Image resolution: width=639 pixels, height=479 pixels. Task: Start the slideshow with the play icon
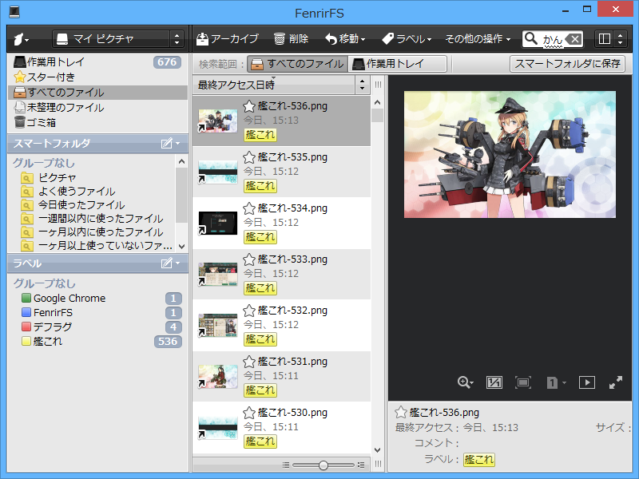click(x=586, y=382)
